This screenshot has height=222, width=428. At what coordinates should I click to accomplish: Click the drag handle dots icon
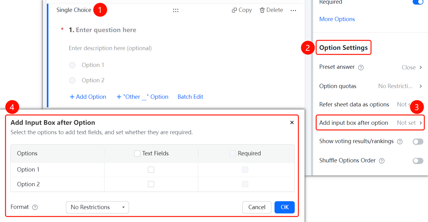tap(176, 10)
